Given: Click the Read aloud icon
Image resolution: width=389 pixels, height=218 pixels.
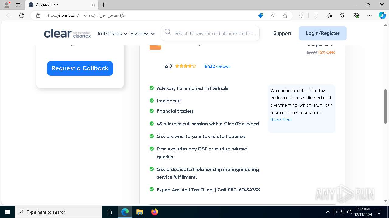Looking at the screenshot, I should click(273, 15).
